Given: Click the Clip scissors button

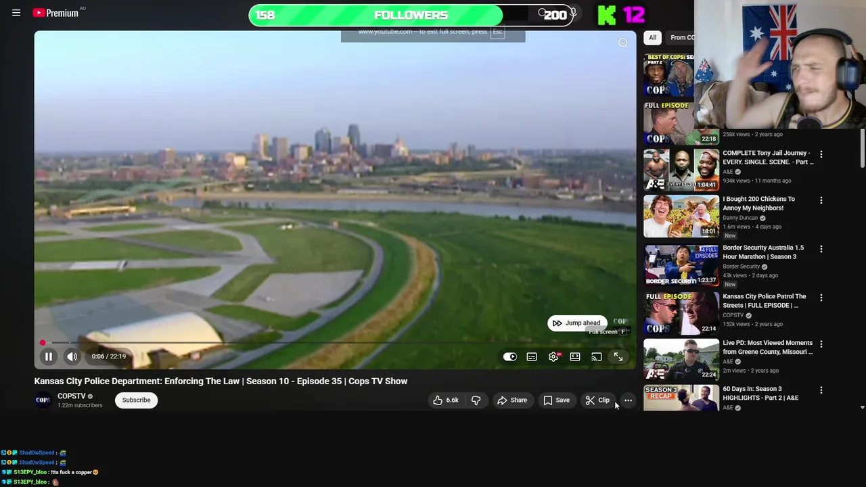Looking at the screenshot, I should click(597, 400).
